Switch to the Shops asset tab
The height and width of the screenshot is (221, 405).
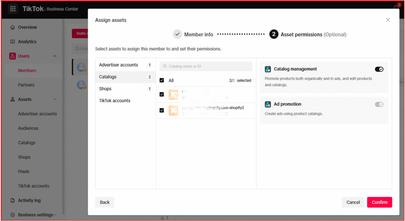106,89
